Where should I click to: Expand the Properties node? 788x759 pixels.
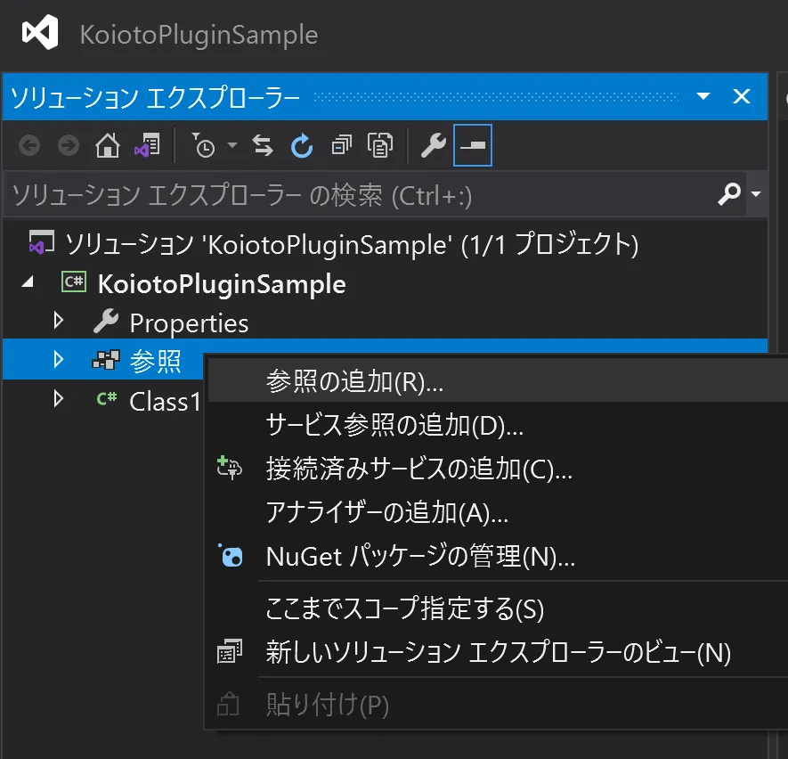[x=58, y=322]
